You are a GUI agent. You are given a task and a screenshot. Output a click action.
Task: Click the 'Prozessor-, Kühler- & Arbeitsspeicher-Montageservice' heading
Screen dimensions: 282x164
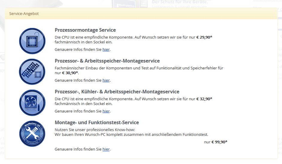pos(117,92)
